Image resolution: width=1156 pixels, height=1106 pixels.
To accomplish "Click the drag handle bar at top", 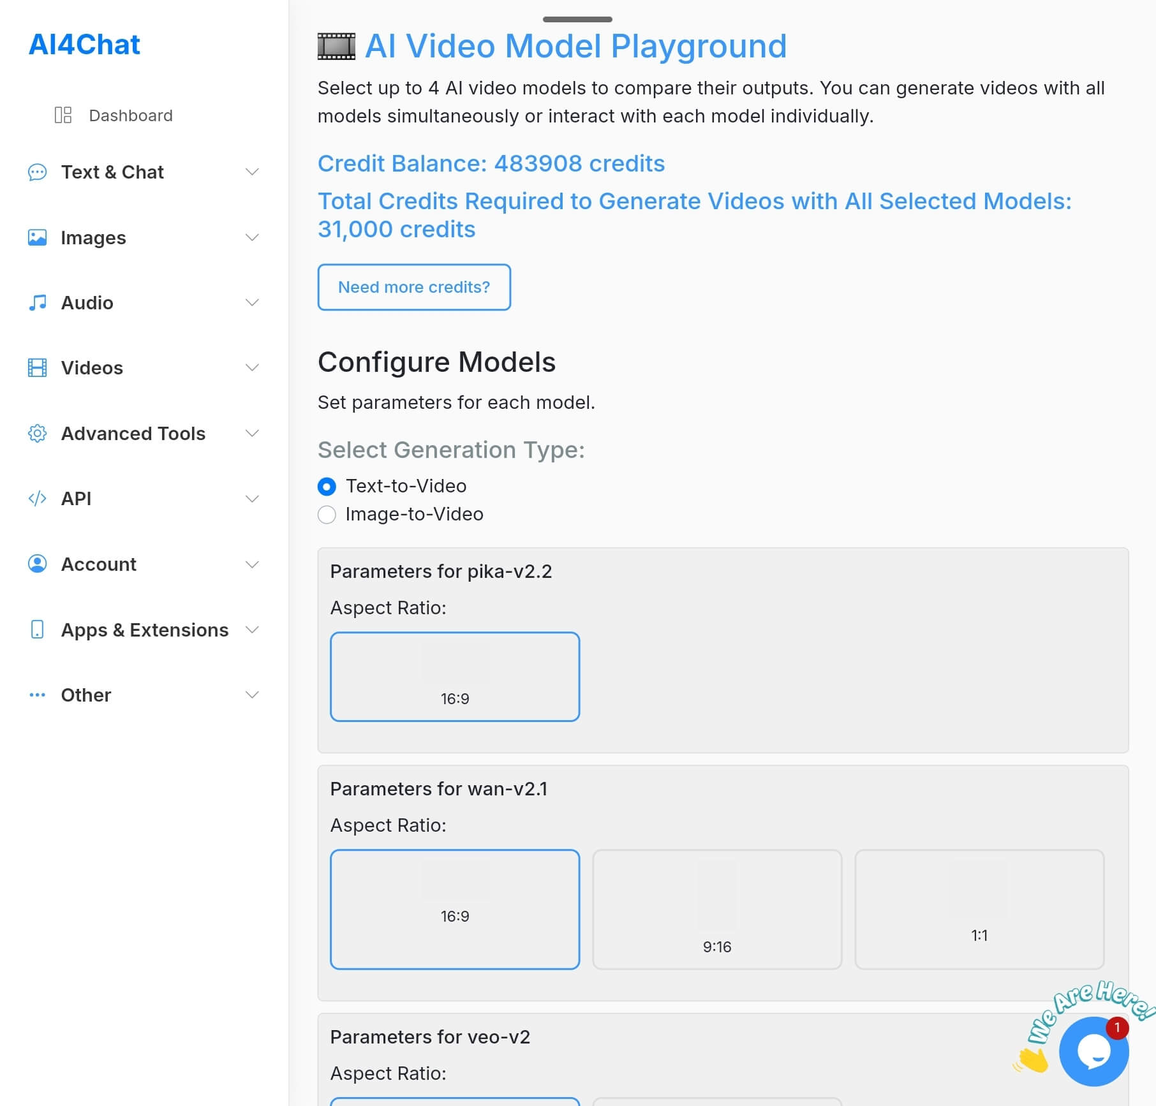I will [577, 19].
